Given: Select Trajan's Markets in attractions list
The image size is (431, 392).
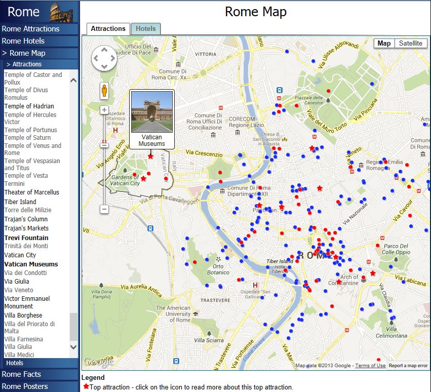Looking at the screenshot, I should click(x=26, y=228).
